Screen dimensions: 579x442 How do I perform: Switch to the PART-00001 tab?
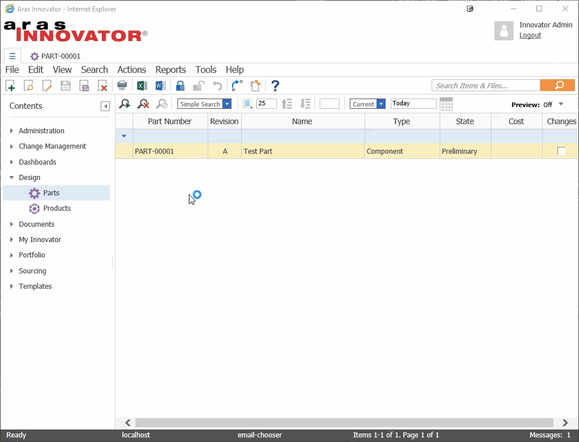[55, 56]
